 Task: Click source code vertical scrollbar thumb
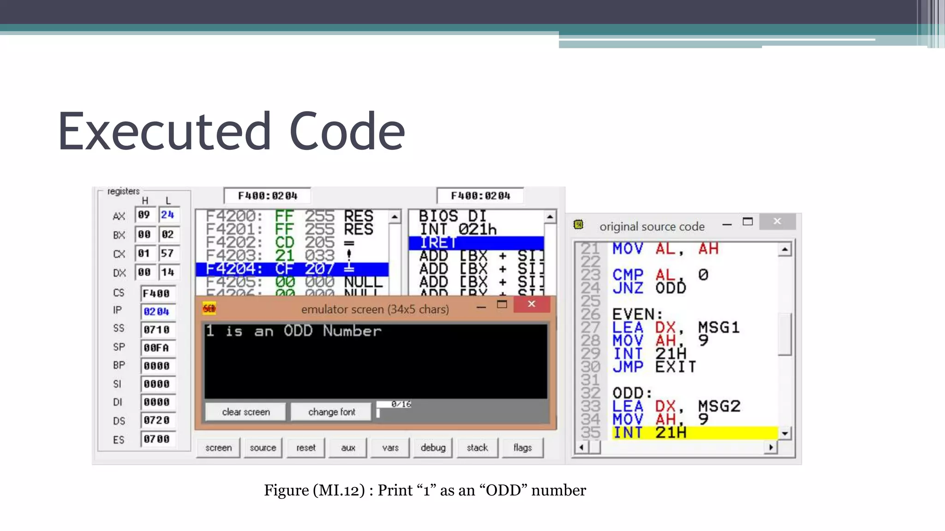(x=784, y=334)
